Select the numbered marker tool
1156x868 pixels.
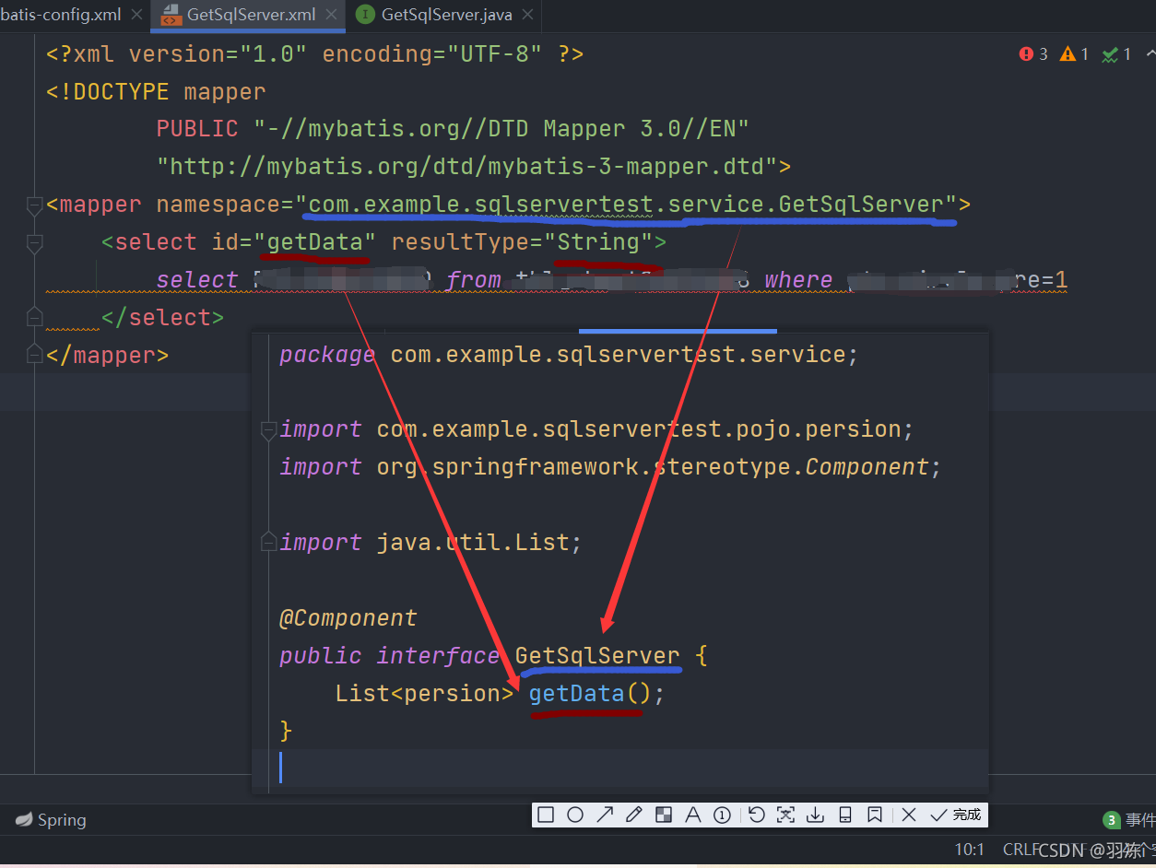pyautogui.click(x=723, y=815)
